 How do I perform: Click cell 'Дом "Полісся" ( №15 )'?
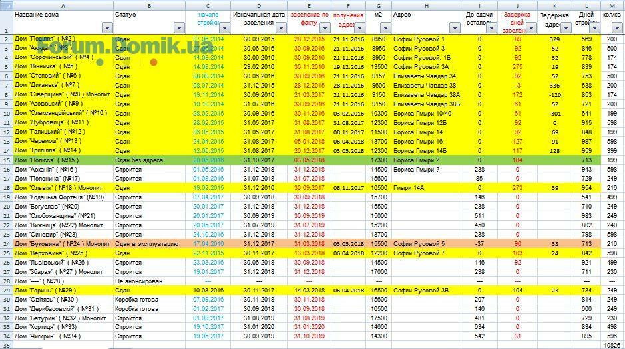47,160
